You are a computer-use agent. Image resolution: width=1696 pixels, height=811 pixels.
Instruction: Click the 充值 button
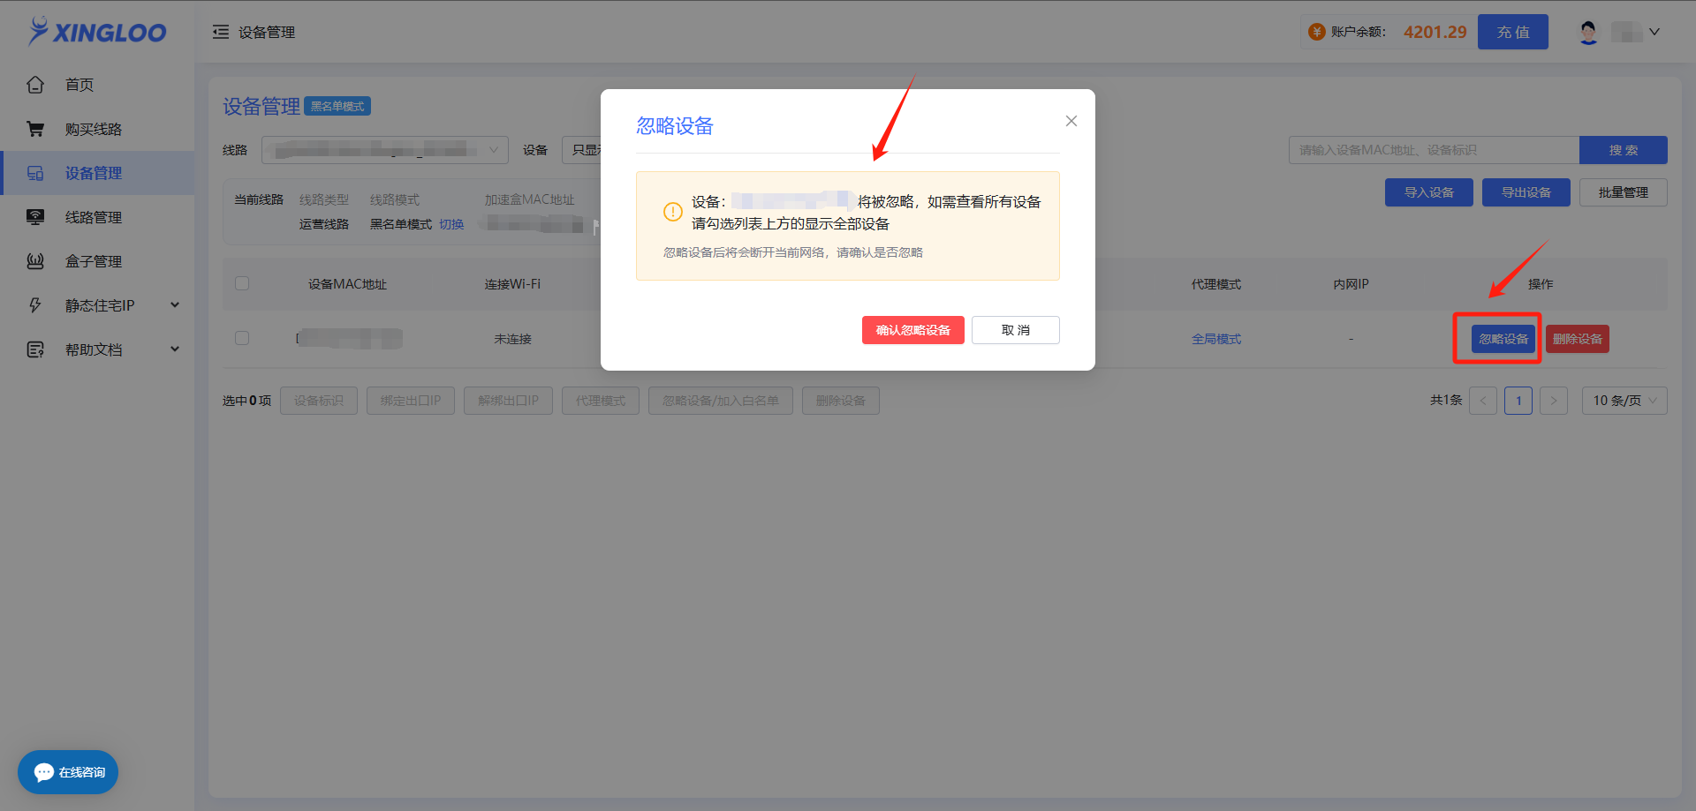[1513, 32]
